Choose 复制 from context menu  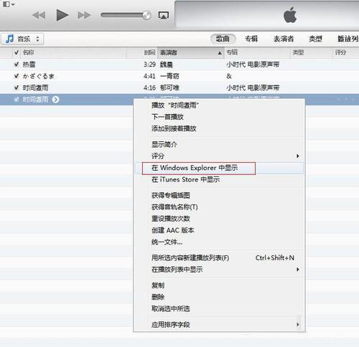point(219,285)
